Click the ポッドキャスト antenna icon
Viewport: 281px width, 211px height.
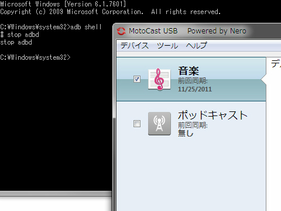(x=159, y=124)
